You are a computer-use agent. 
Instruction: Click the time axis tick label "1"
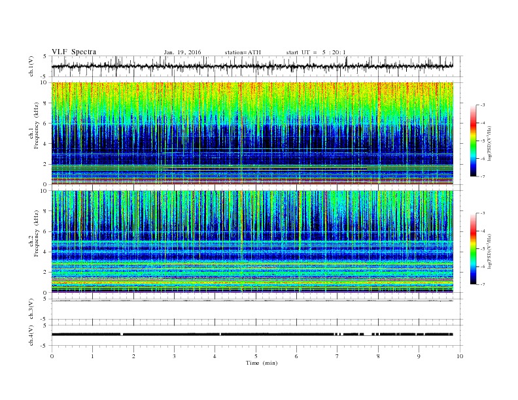(x=93, y=356)
